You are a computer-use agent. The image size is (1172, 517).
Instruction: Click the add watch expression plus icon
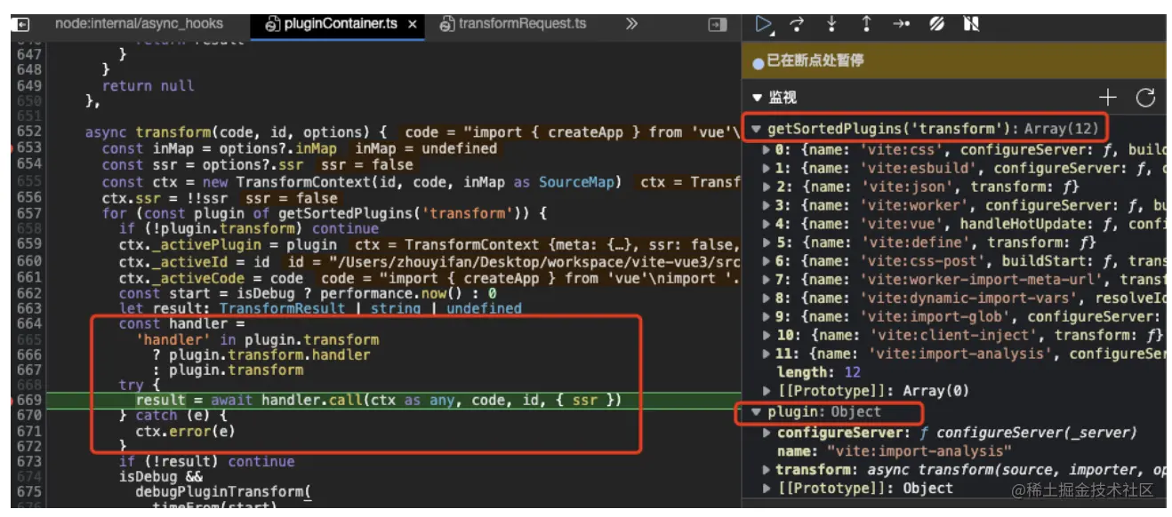pyautogui.click(x=1108, y=97)
